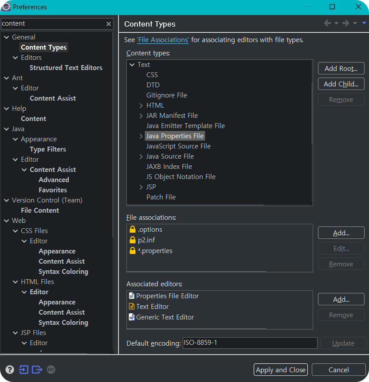Select Structured Text Editors preference page
The width and height of the screenshot is (369, 382).
[x=66, y=68]
